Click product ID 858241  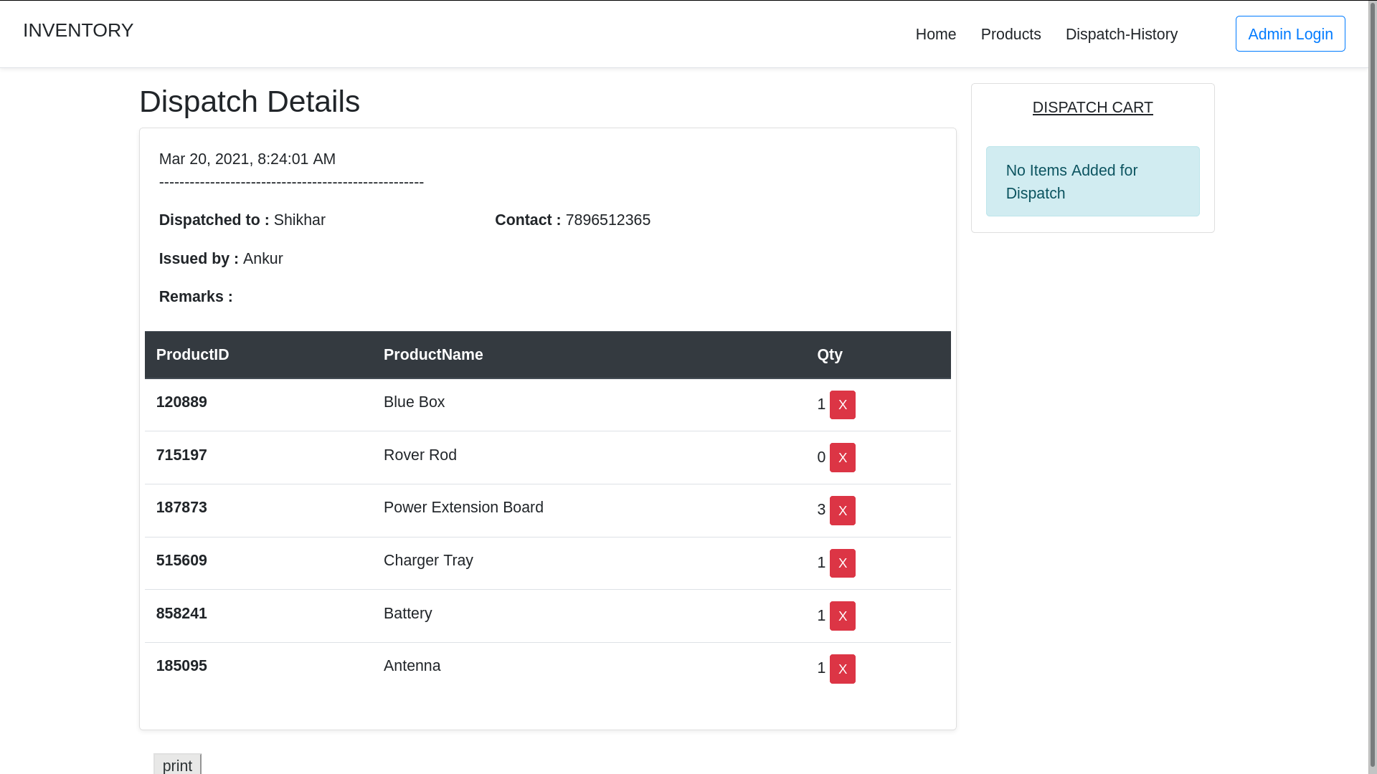(181, 613)
